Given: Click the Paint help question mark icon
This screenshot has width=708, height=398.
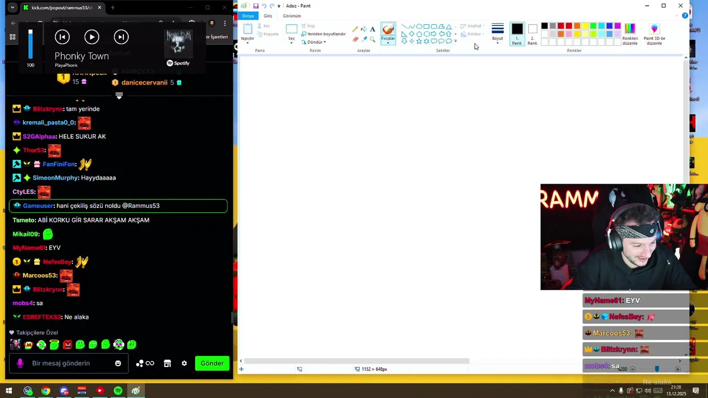Looking at the screenshot, I should point(685,15).
